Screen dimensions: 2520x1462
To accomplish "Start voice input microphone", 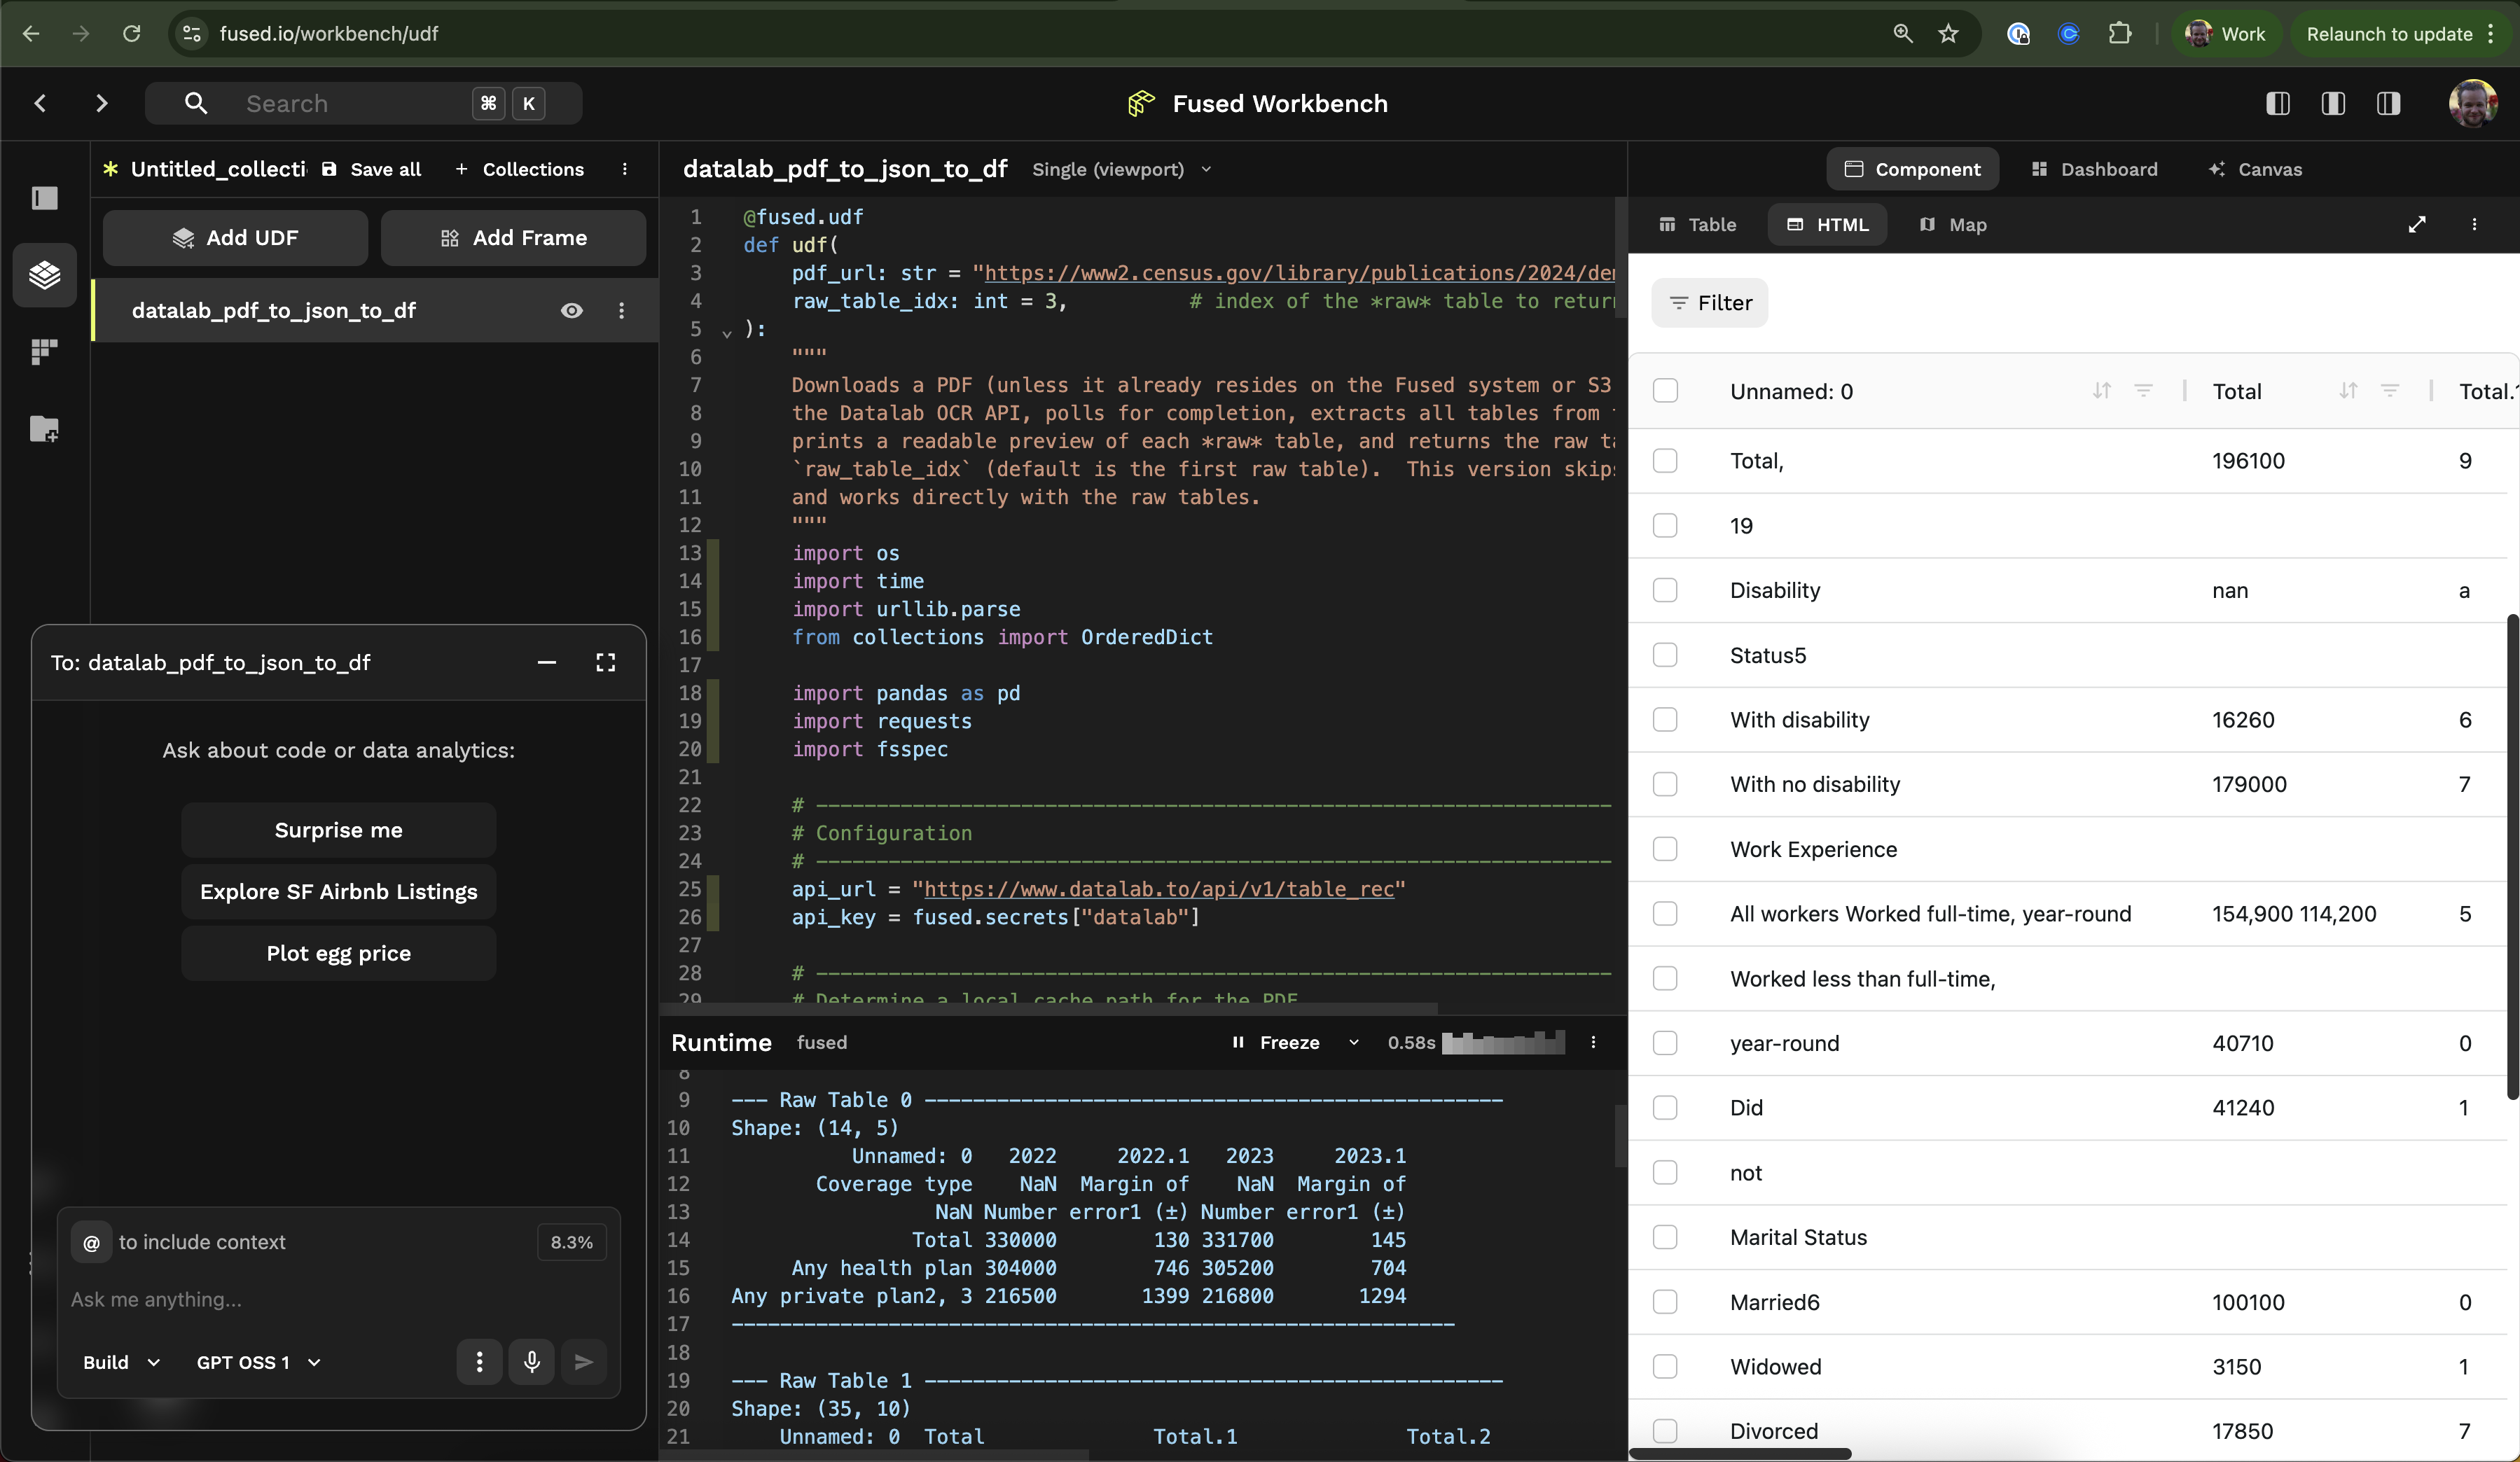I will tap(532, 1362).
